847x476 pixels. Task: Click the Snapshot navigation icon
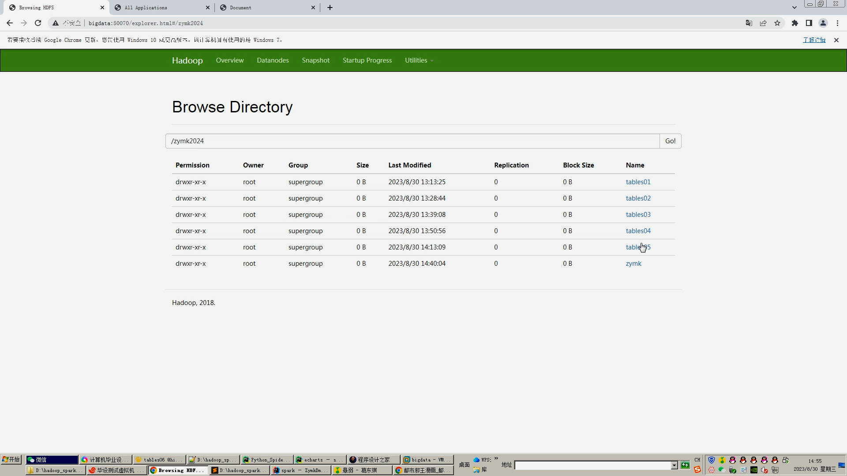(x=315, y=60)
